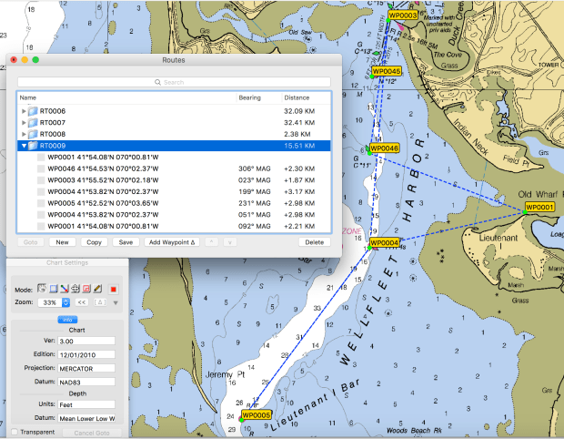Sort routes by Distance column header
The image size is (564, 439).
pyautogui.click(x=297, y=97)
